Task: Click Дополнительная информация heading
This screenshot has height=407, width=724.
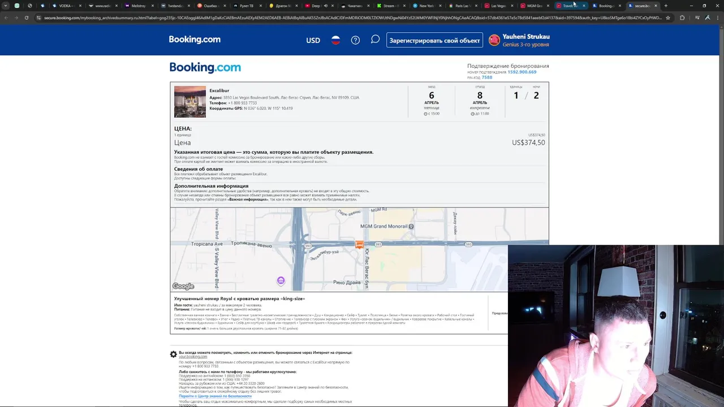Action: (x=211, y=186)
